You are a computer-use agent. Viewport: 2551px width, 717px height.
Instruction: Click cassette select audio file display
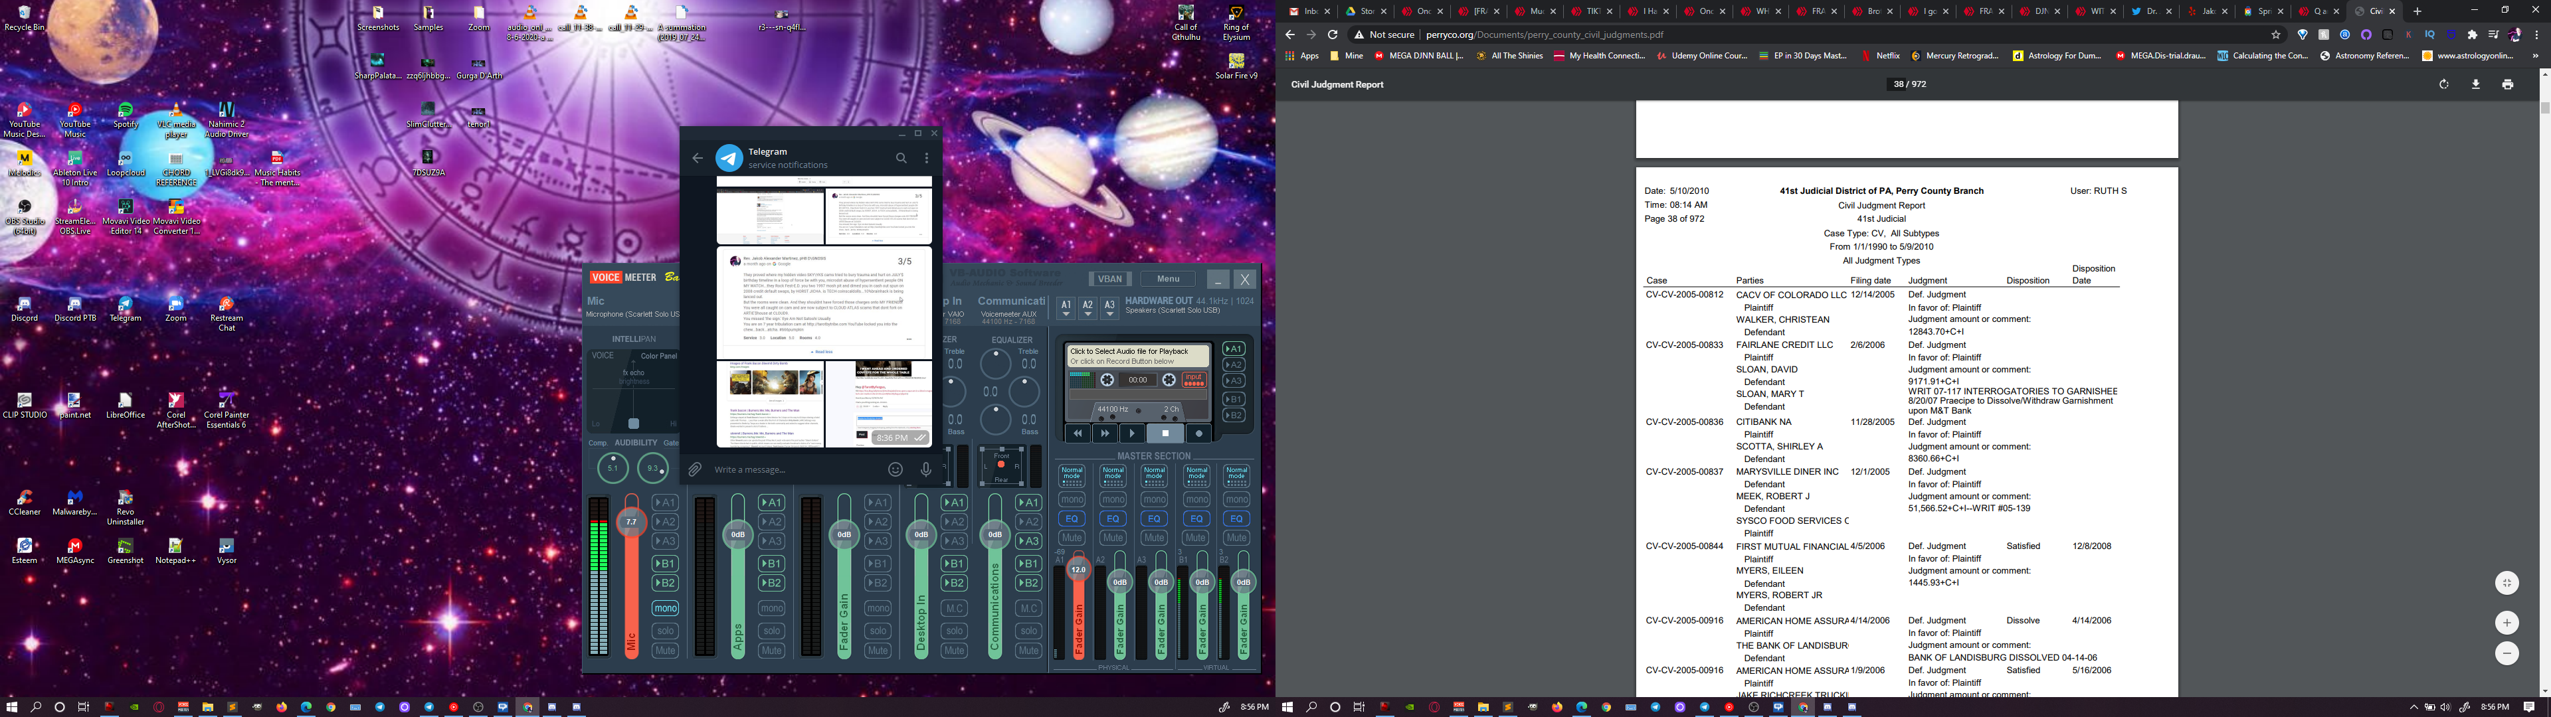pyautogui.click(x=1138, y=356)
